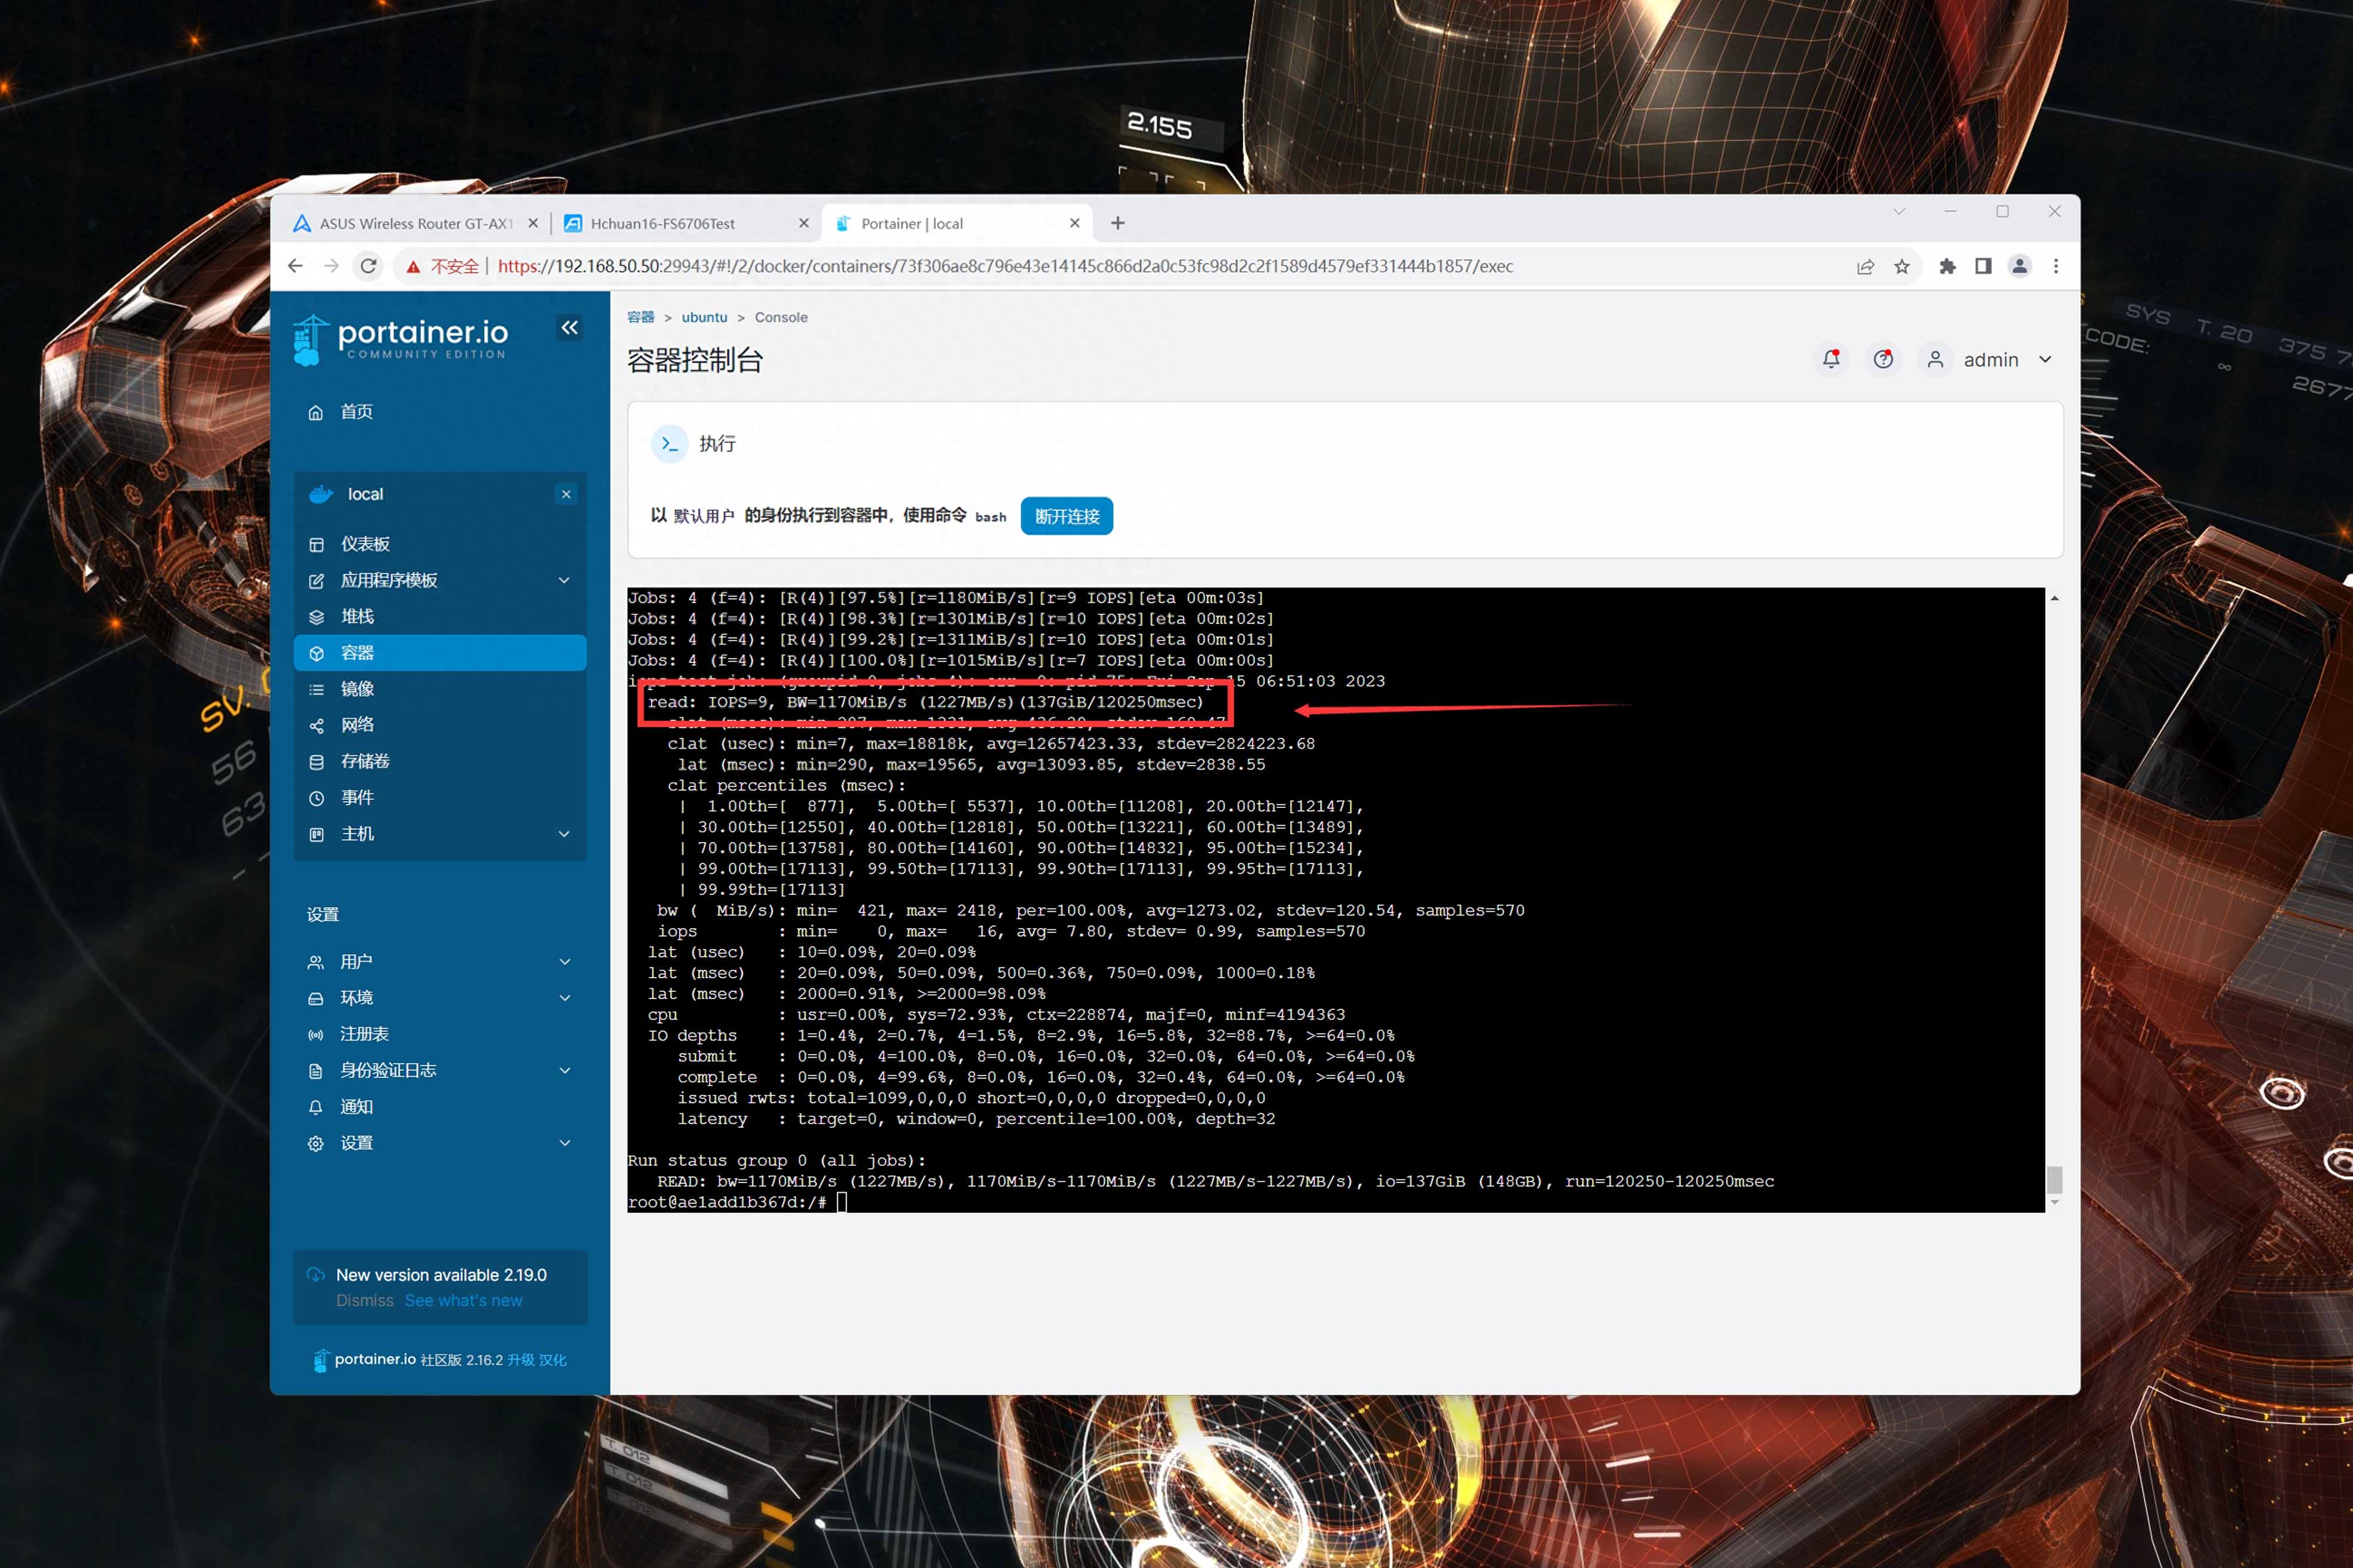Dismiss the new version notice
2353x1568 pixels.
[x=364, y=1300]
